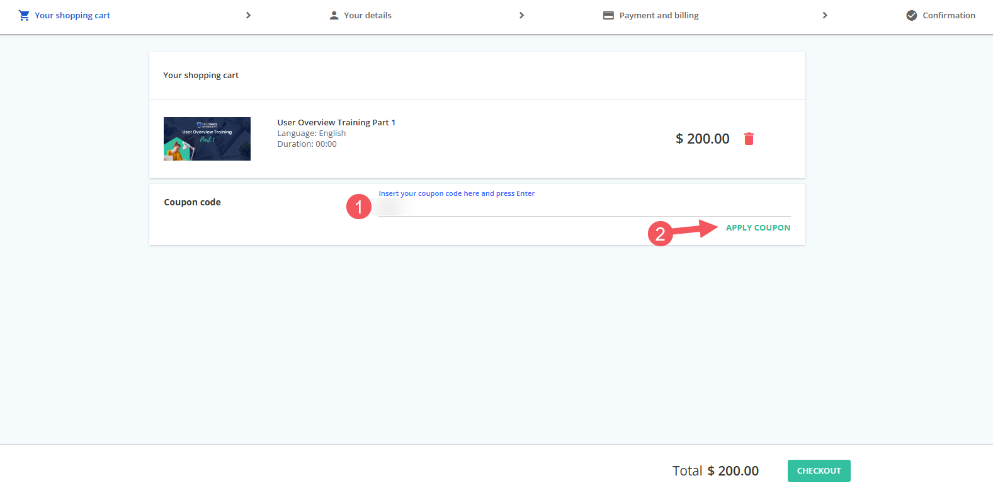993x490 pixels.
Task: Click the chevron after Payment and billing
Action: tap(825, 15)
